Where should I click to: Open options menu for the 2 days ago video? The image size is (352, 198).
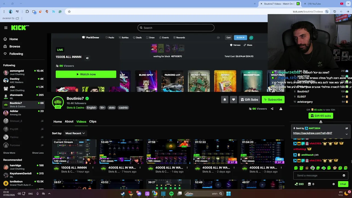[x=234, y=168]
